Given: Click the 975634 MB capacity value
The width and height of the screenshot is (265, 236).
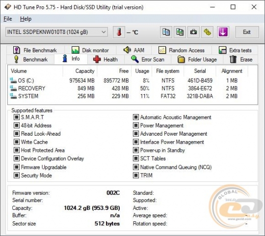Looking at the screenshot, I should (x=82, y=81).
